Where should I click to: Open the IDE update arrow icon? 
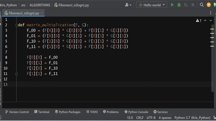tap(209, 5)
